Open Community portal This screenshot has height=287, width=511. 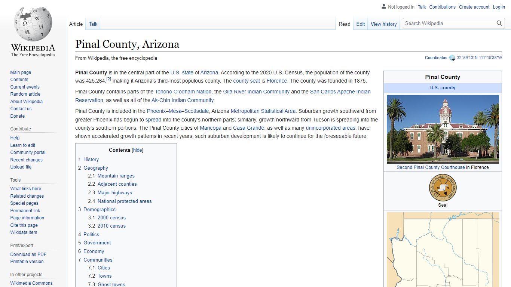[x=28, y=152]
